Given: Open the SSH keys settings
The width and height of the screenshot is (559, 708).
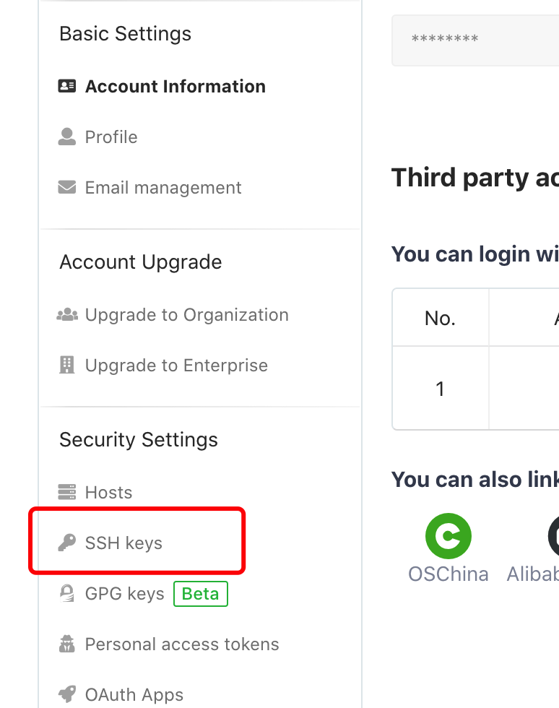Looking at the screenshot, I should point(123,543).
